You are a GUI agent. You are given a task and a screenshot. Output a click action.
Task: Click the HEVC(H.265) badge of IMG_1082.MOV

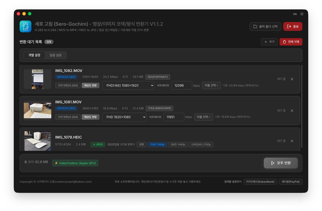point(67,77)
